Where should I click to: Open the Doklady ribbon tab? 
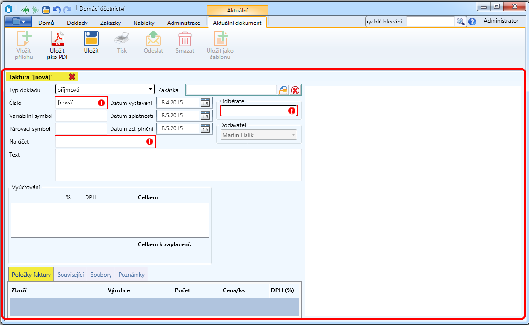77,23
